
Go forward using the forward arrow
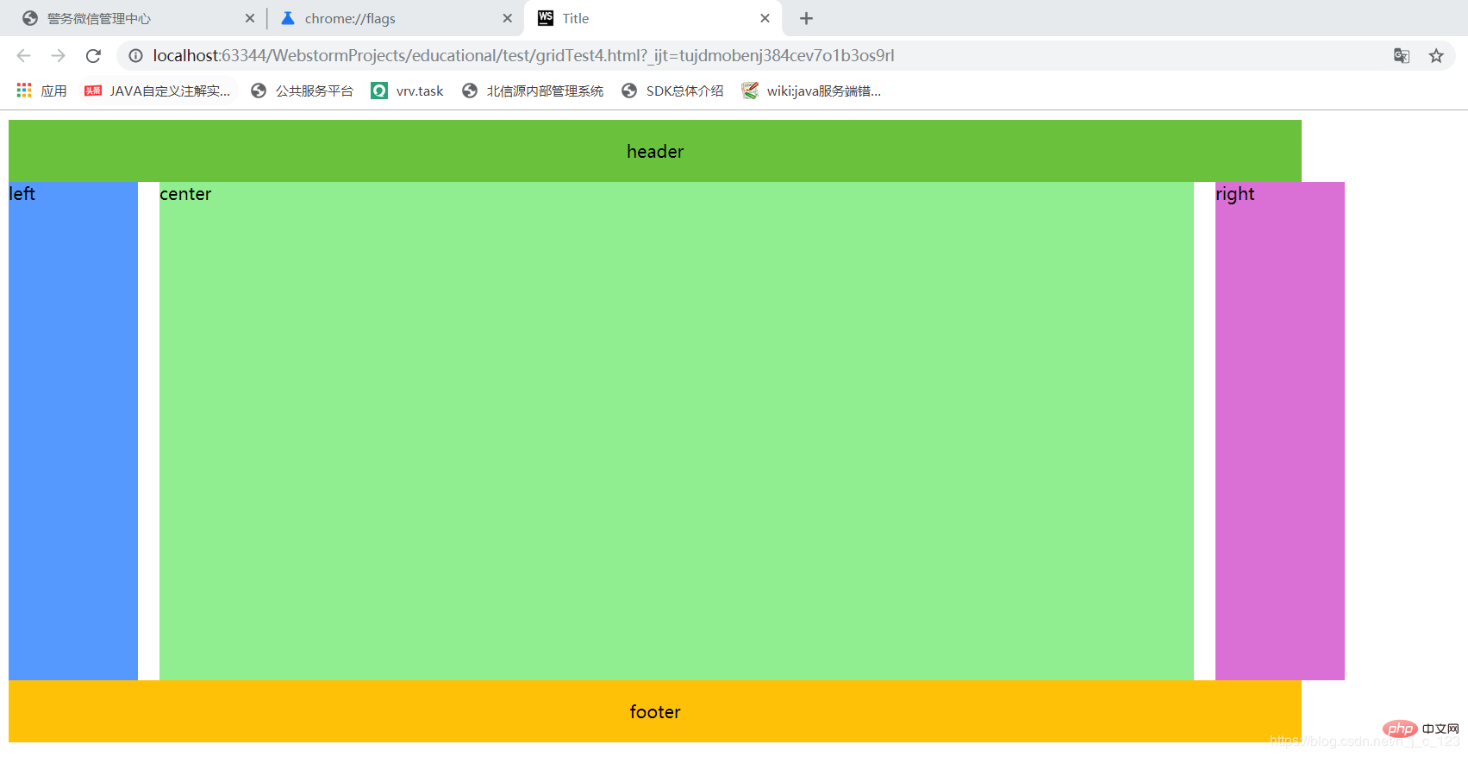58,56
